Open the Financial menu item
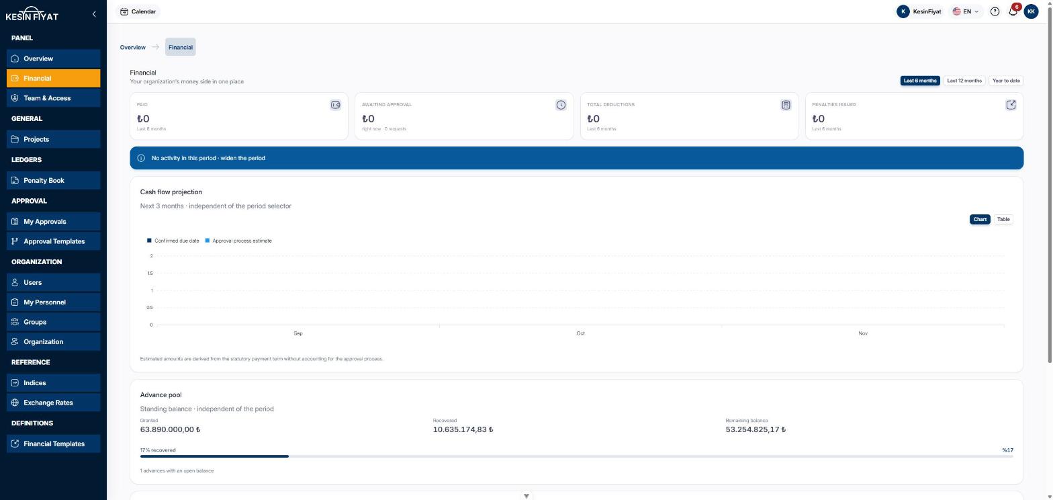 coord(54,78)
